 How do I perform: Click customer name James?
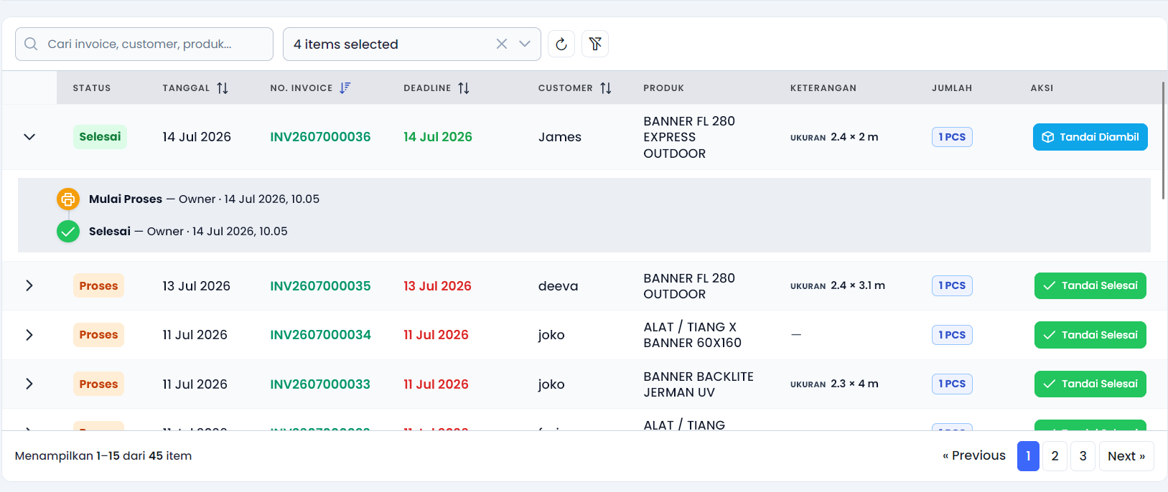tap(560, 137)
